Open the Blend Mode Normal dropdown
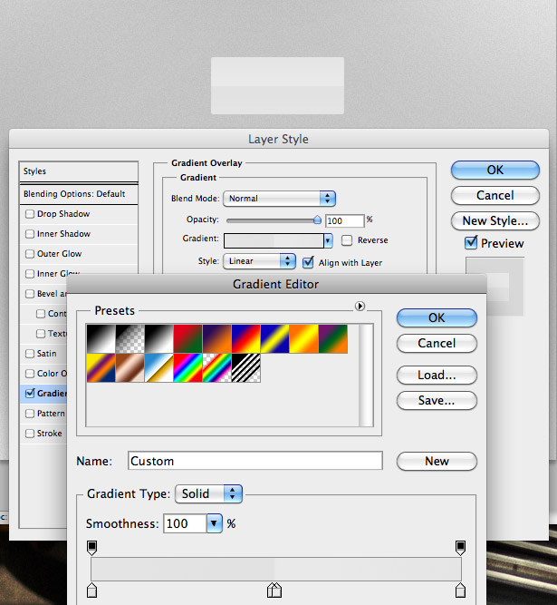This screenshot has width=557, height=605. click(x=280, y=199)
